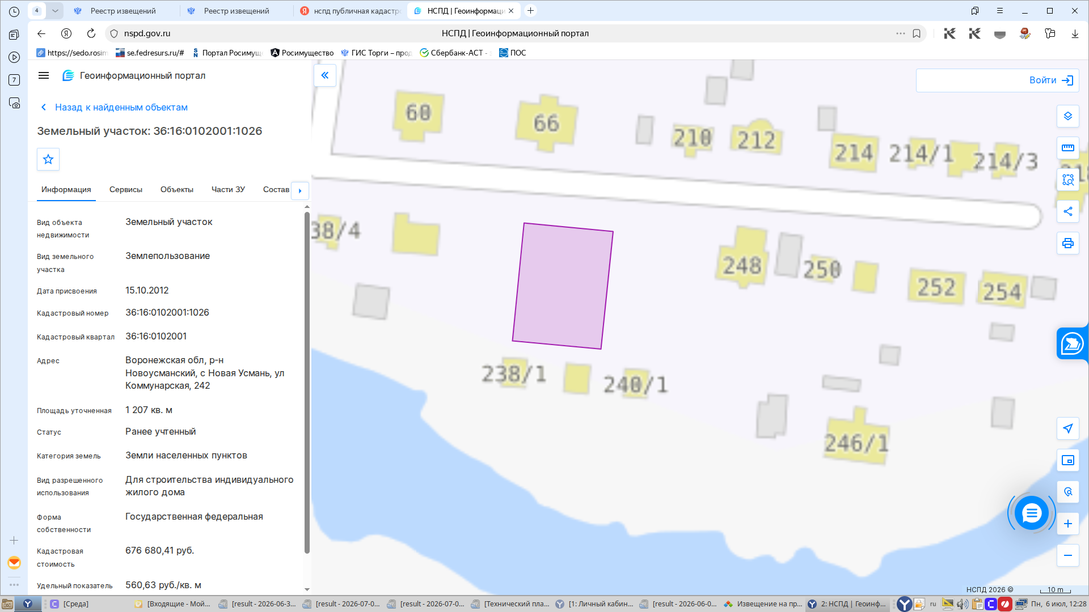
Task: Click the info panel vertical scrollbar
Action: (x=307, y=382)
